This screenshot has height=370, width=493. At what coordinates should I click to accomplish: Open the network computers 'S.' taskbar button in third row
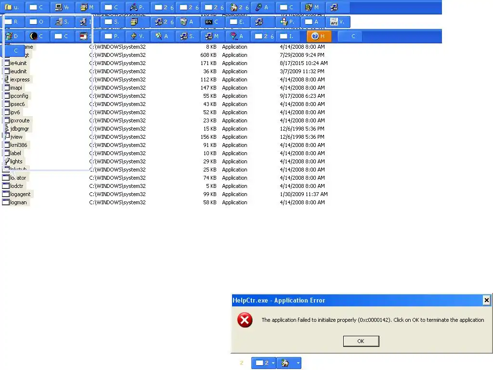tap(187, 36)
